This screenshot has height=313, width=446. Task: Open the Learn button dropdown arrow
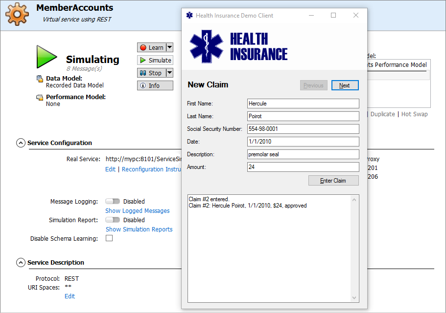tap(169, 47)
